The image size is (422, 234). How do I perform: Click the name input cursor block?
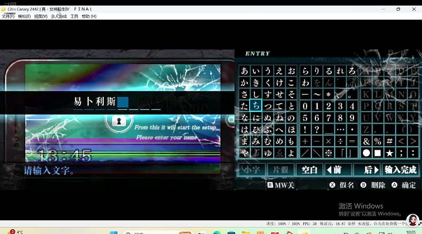[x=123, y=102]
